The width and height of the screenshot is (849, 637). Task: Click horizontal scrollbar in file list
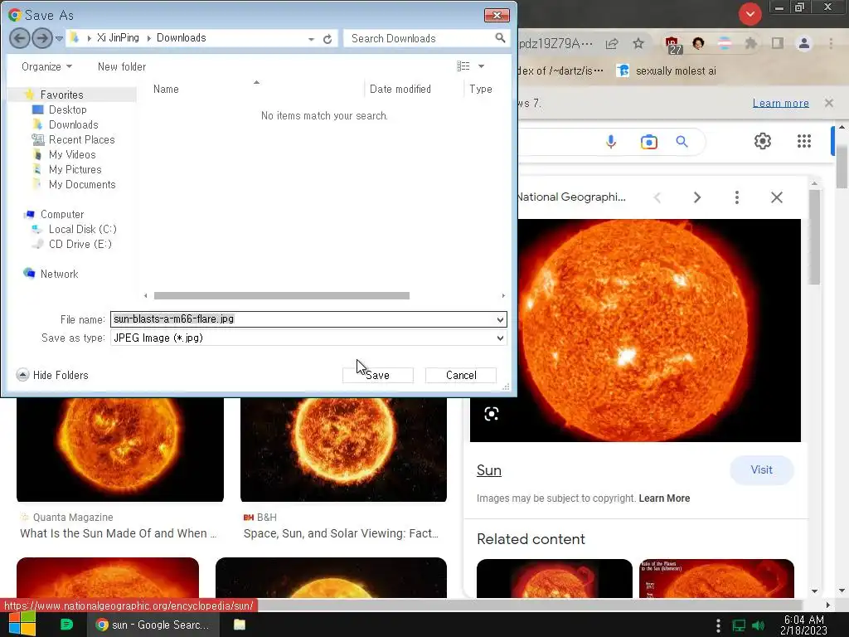click(x=282, y=296)
